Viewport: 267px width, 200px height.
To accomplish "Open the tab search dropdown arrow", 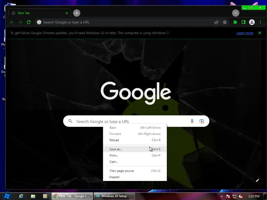I will (236, 13).
